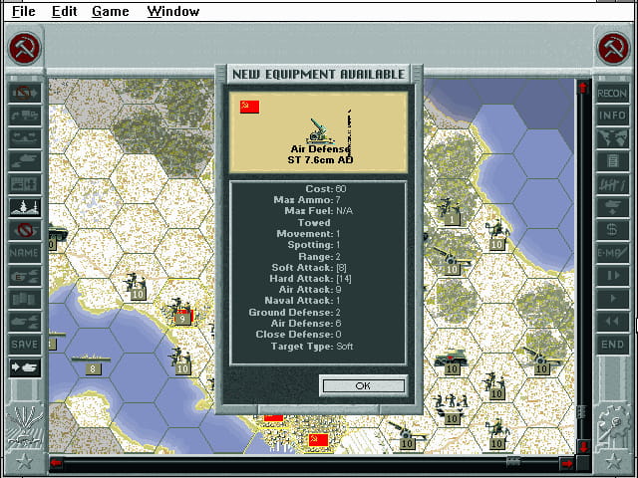Viewport: 638px width, 478px height.
Task: Click the unit grid panel icon in left sidebar
Action: (24, 184)
